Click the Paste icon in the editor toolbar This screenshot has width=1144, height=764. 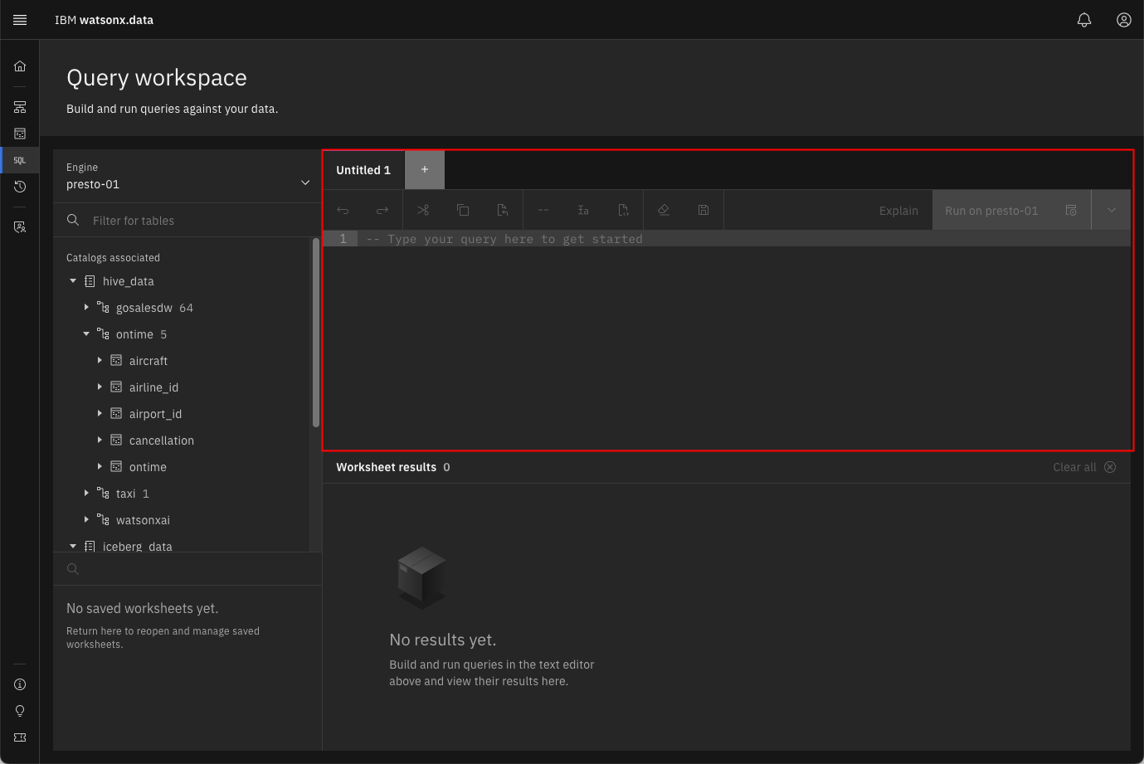click(x=503, y=211)
